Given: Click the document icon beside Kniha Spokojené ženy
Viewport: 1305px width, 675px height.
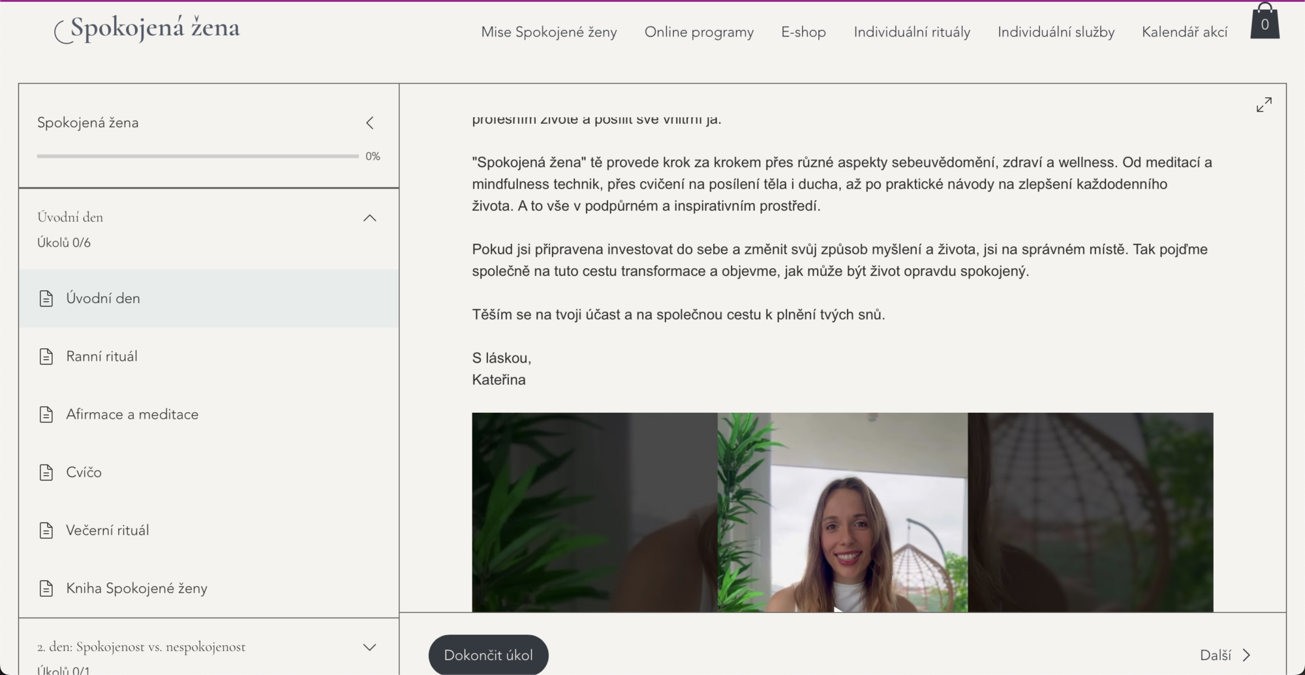Looking at the screenshot, I should (46, 589).
